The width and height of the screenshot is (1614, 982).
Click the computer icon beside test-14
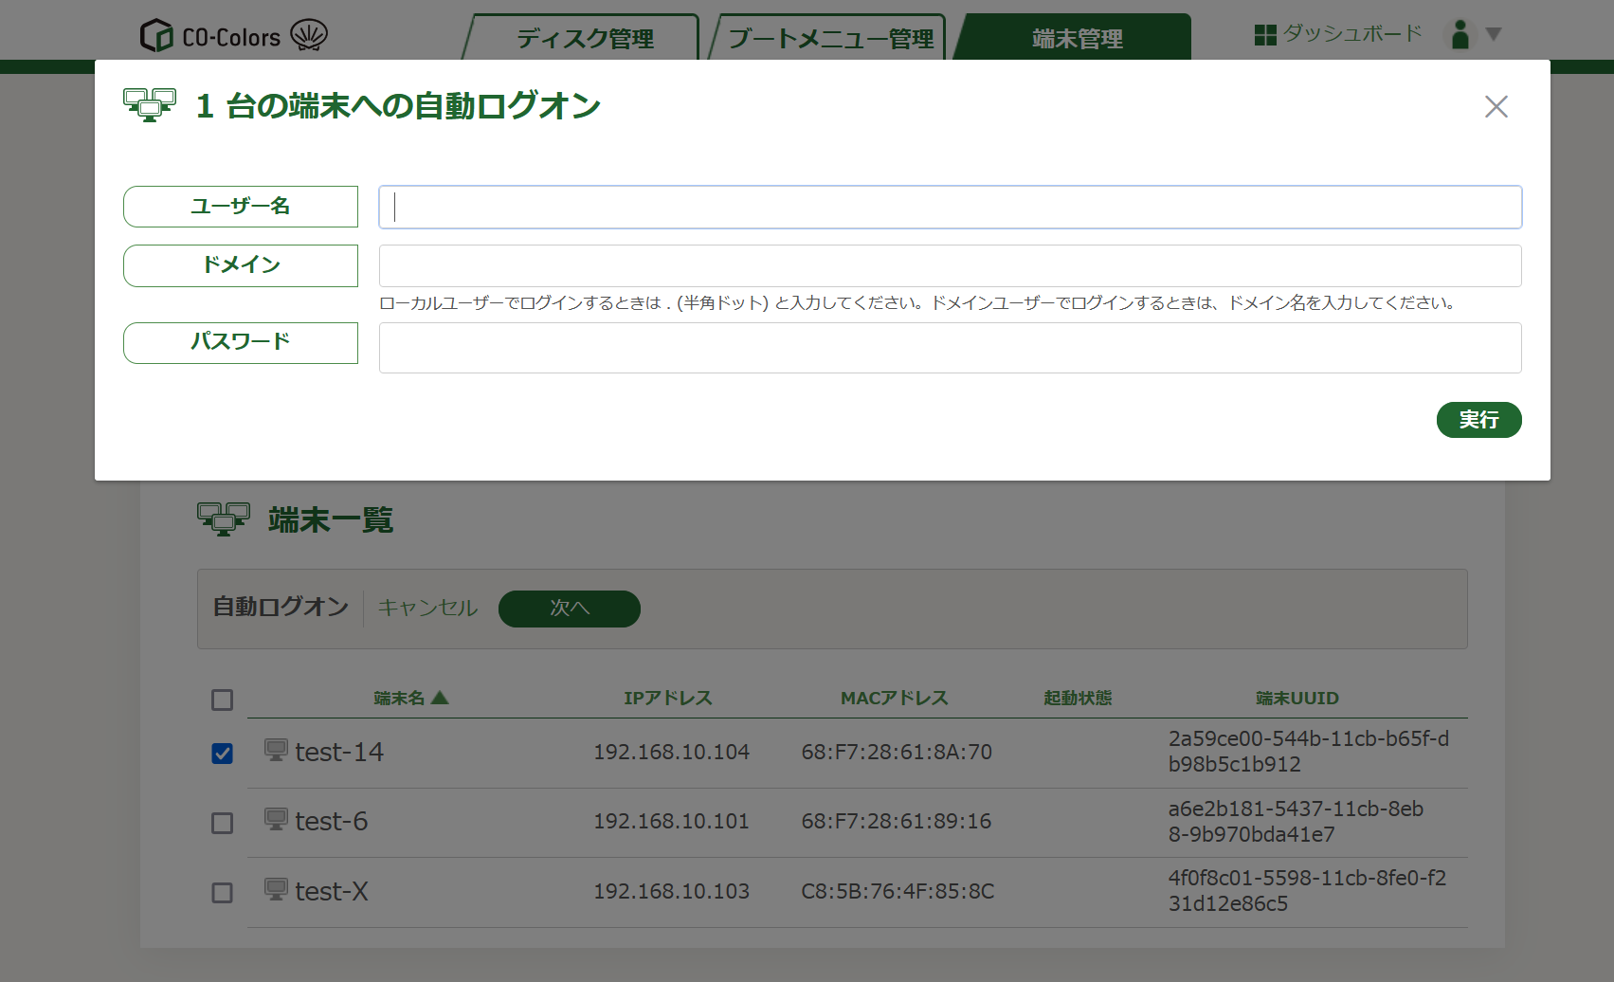coord(276,751)
